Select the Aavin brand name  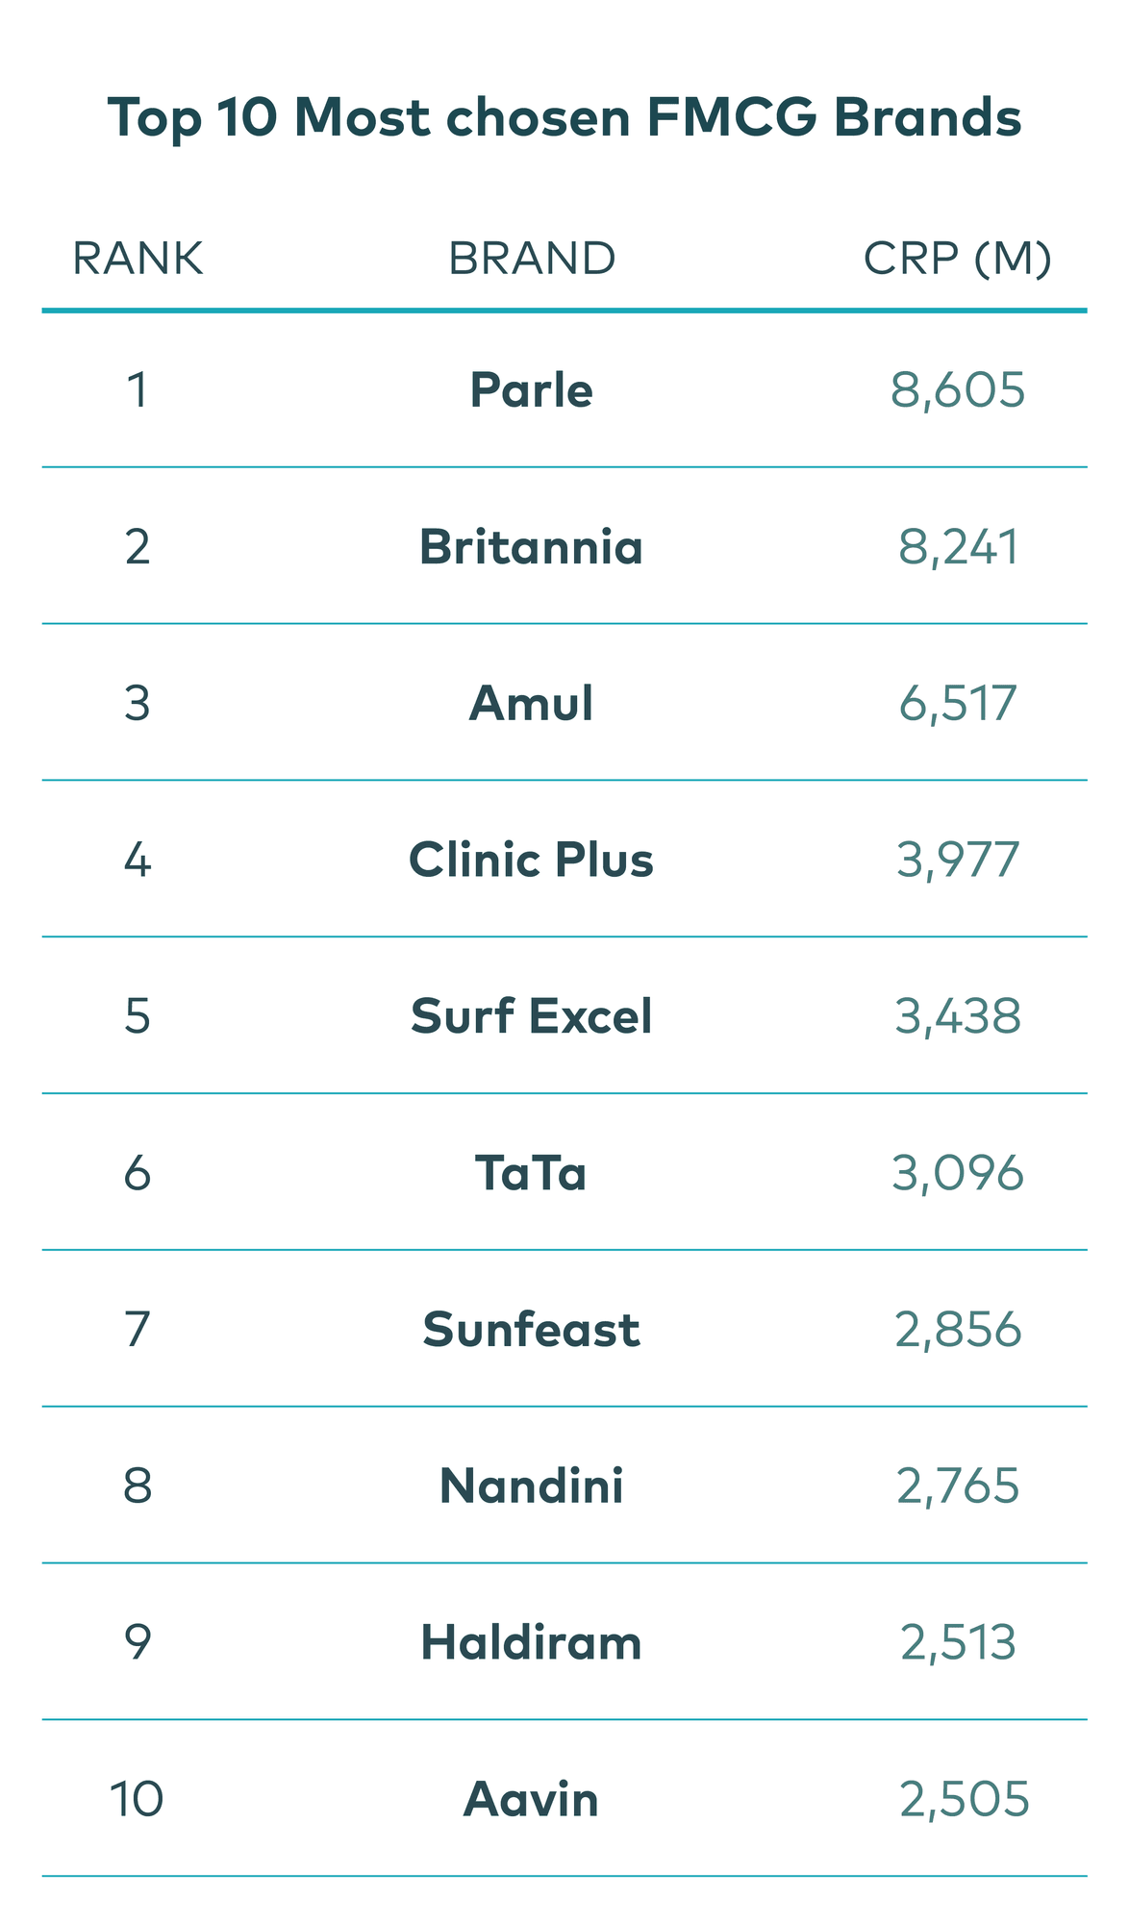click(x=532, y=1799)
